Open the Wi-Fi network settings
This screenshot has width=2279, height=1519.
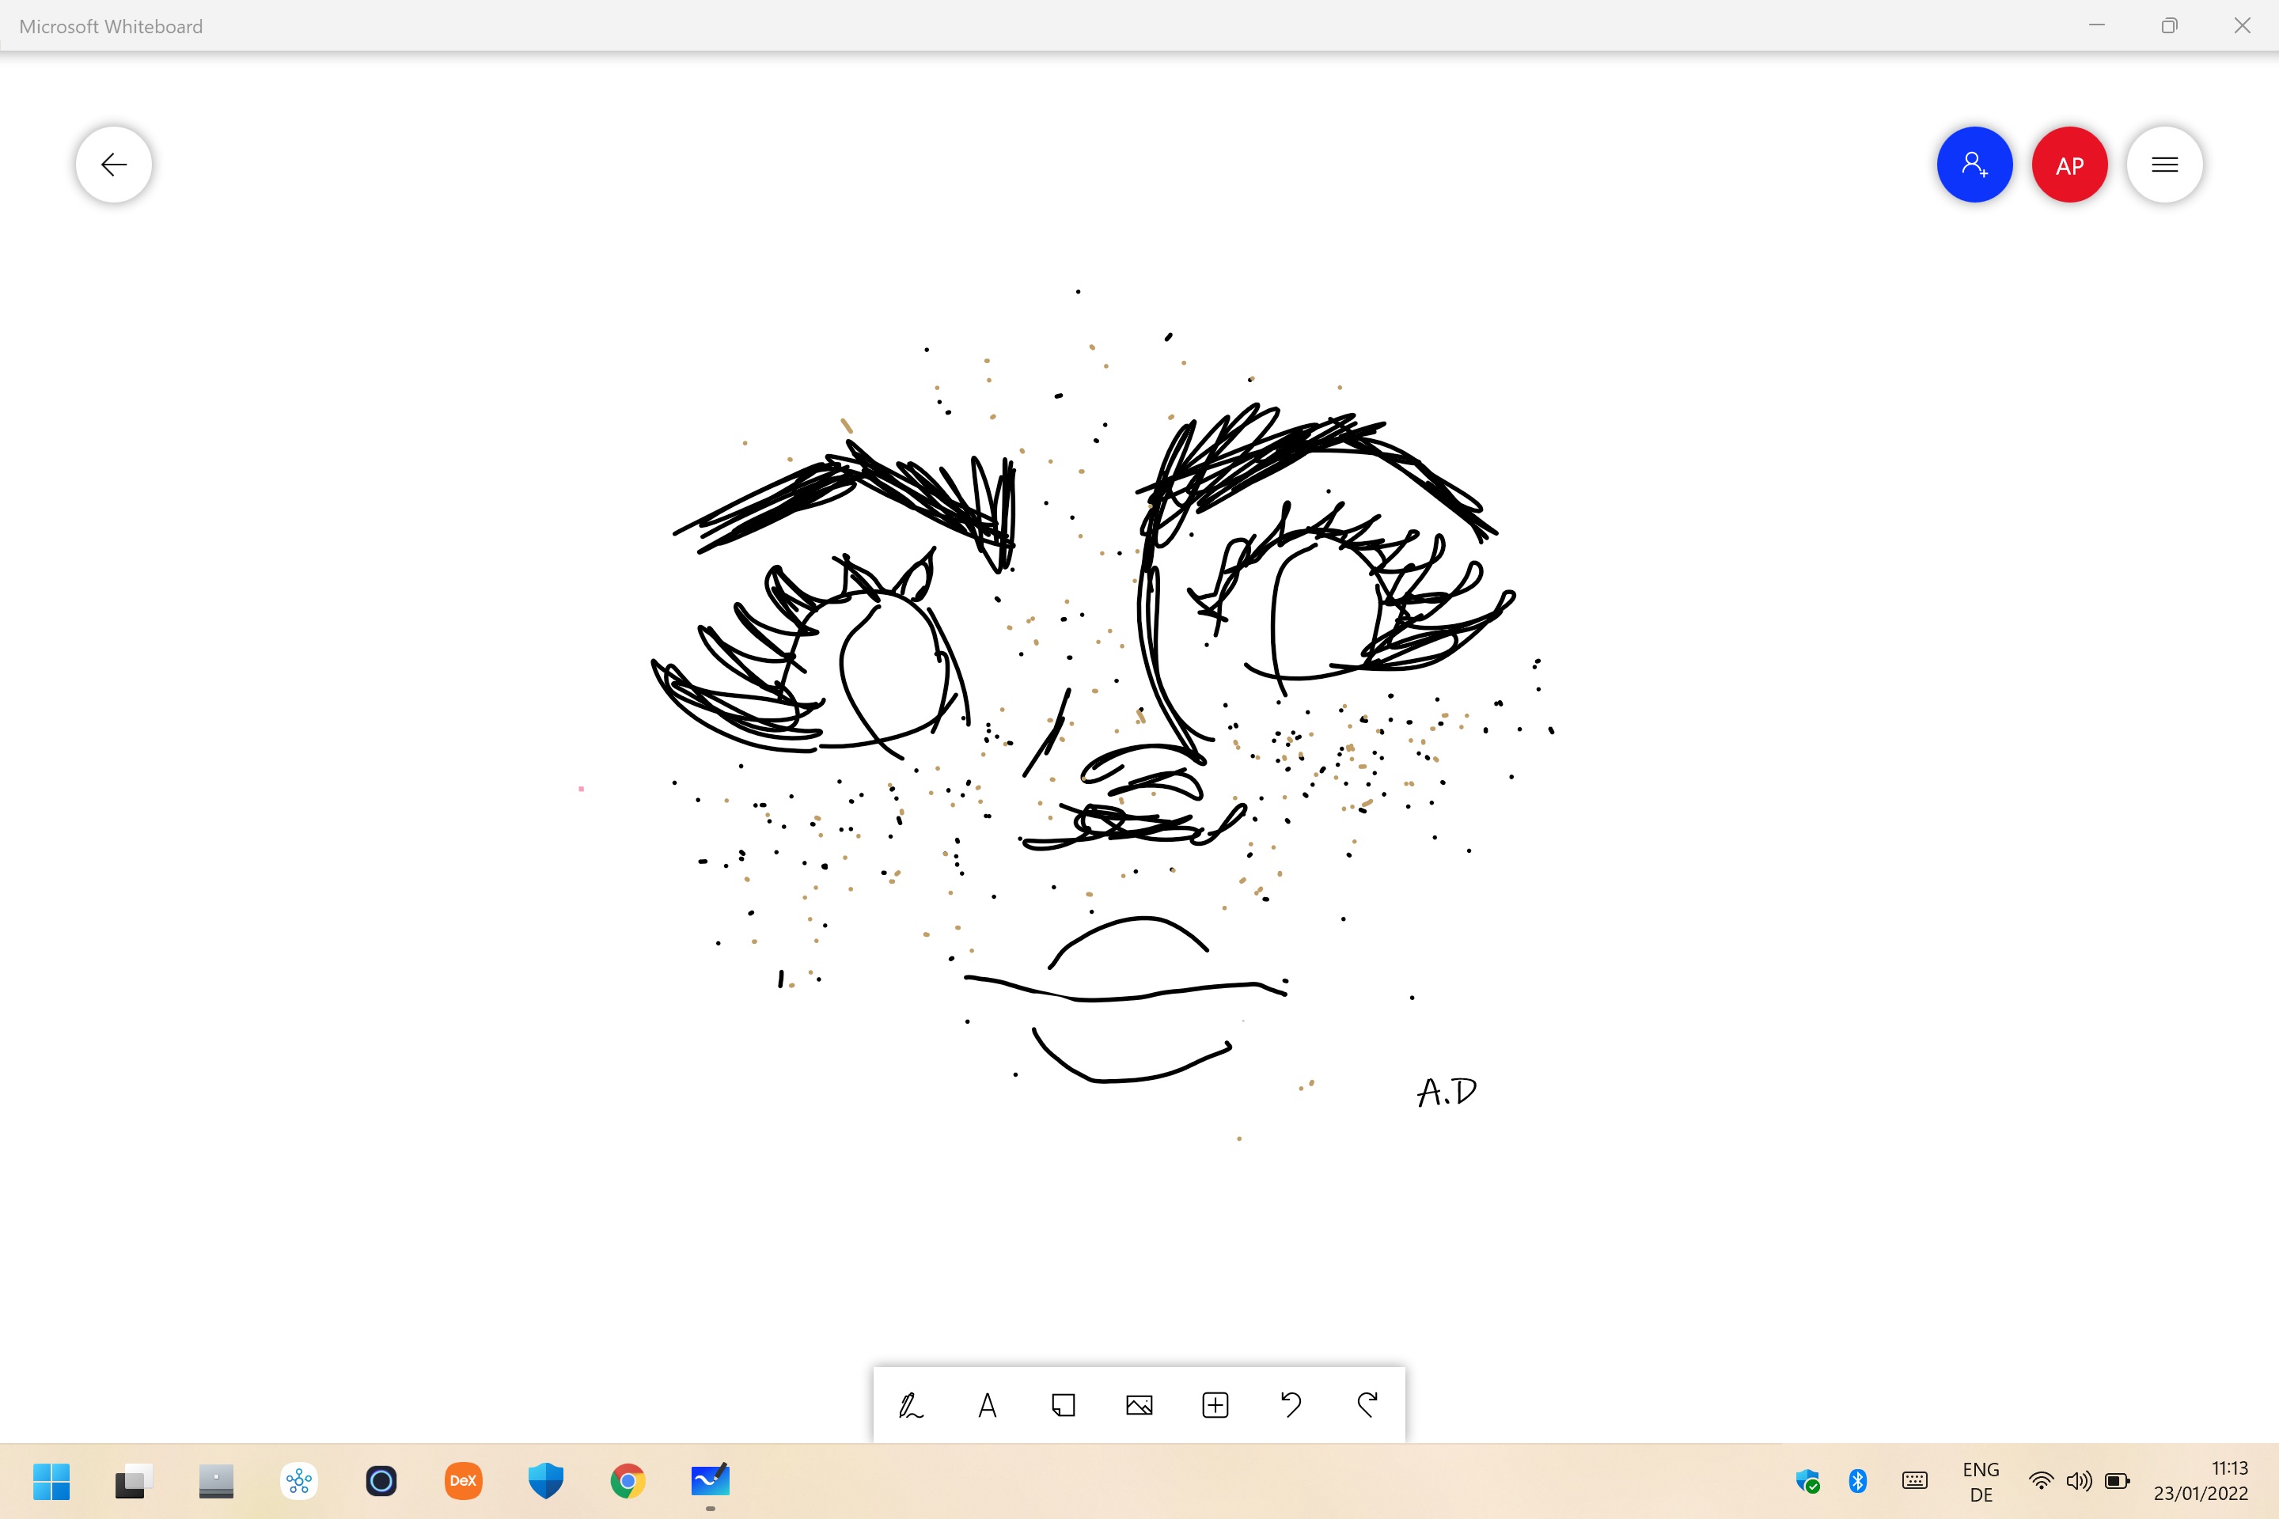pos(2041,1480)
